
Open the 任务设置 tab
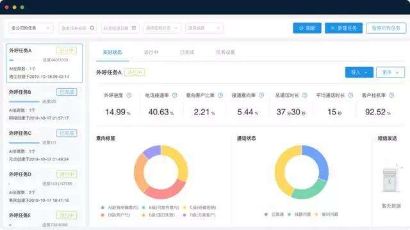click(225, 52)
